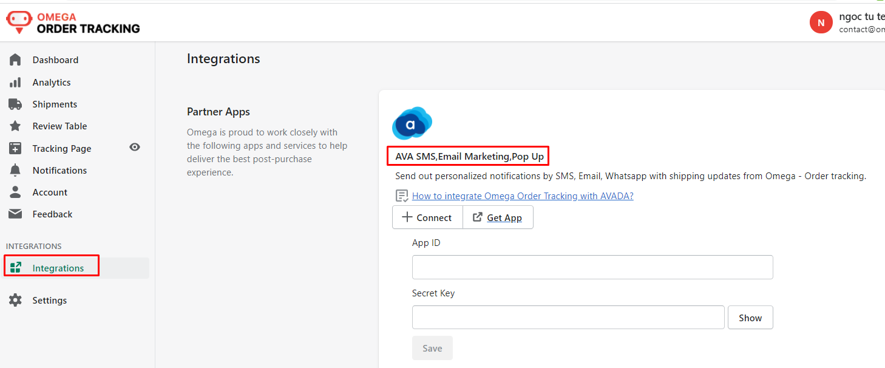
Task: Open the How to integrate with AVADA link
Action: click(x=523, y=196)
